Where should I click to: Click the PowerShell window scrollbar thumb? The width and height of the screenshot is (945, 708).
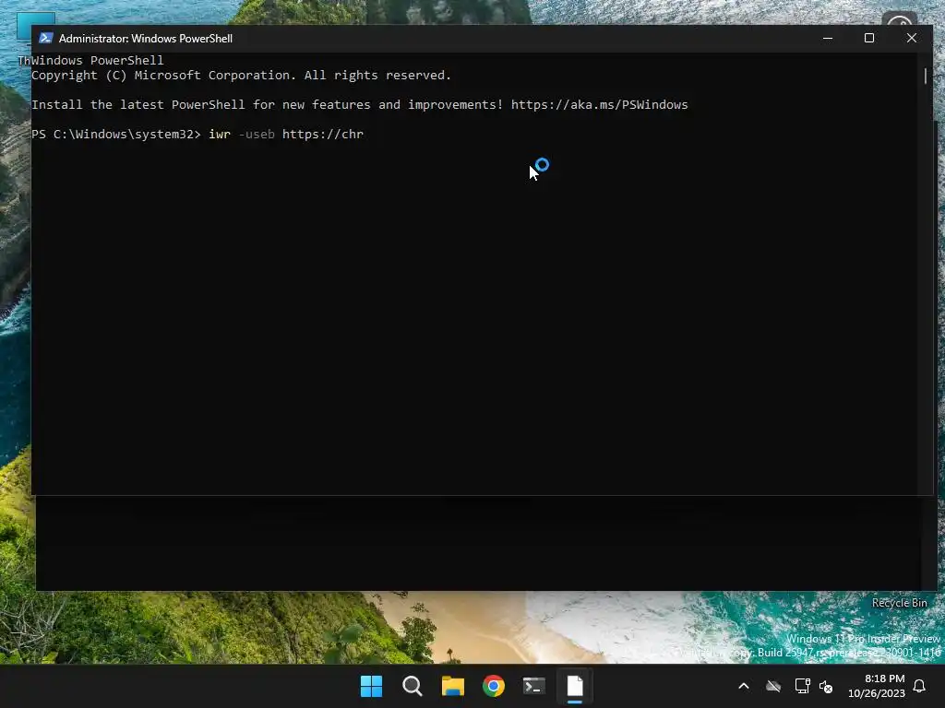point(925,76)
